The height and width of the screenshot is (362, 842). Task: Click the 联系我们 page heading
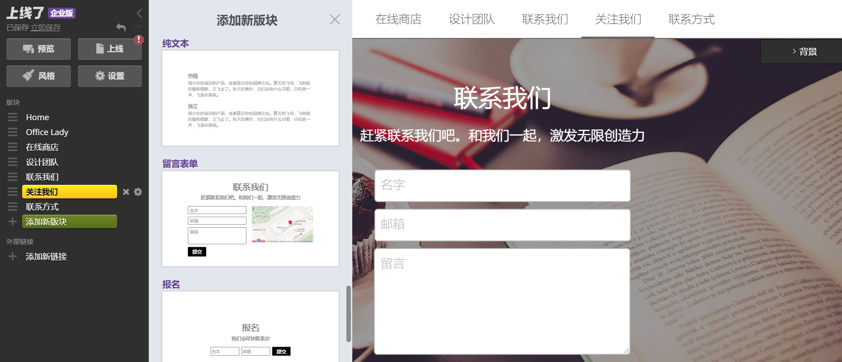pyautogui.click(x=502, y=98)
